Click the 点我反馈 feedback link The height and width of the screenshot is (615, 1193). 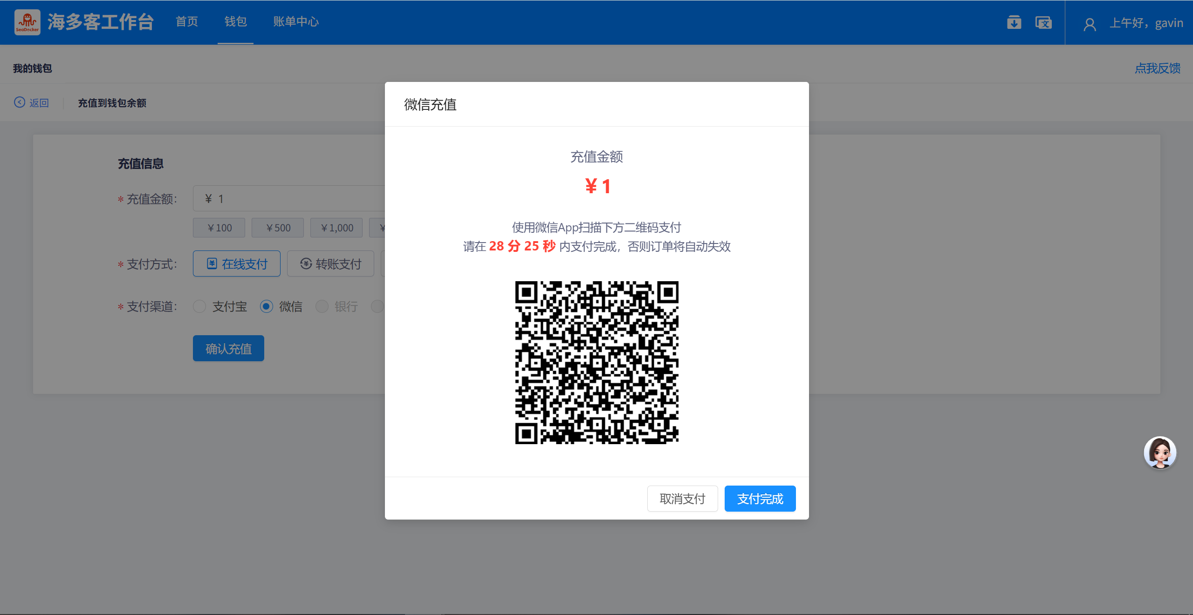pos(1158,68)
